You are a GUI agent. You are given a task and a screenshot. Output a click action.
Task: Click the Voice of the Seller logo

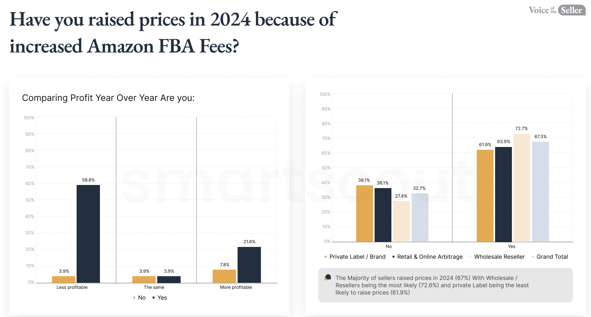click(x=557, y=10)
